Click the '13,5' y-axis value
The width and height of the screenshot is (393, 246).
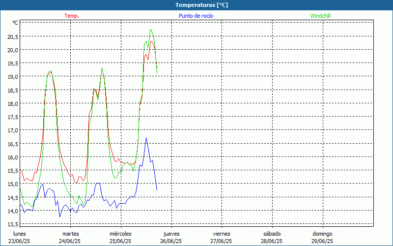tap(13, 224)
